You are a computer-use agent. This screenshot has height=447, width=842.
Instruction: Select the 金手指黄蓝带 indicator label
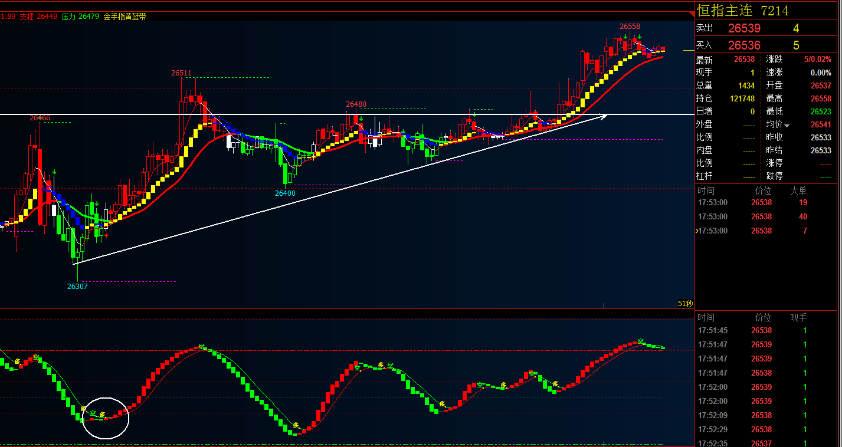click(125, 17)
